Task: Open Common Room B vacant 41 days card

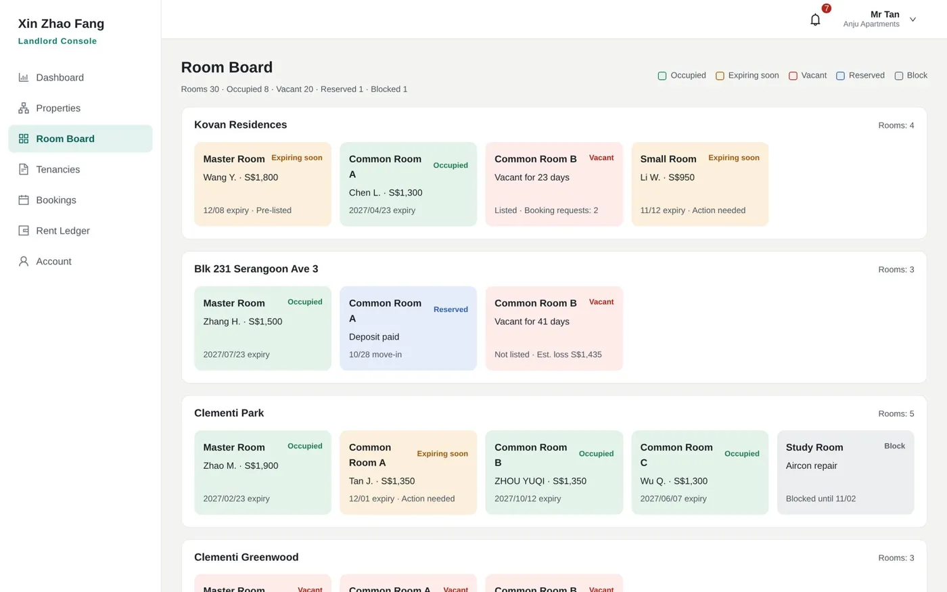Action: point(554,328)
